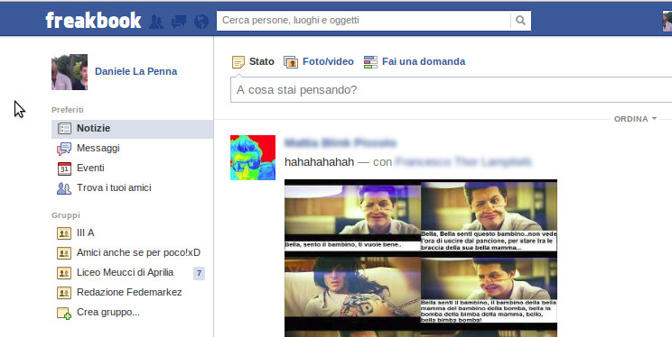The width and height of the screenshot is (672, 337).
Task: Click Daniele La Penna's profile picture
Action: (x=70, y=72)
